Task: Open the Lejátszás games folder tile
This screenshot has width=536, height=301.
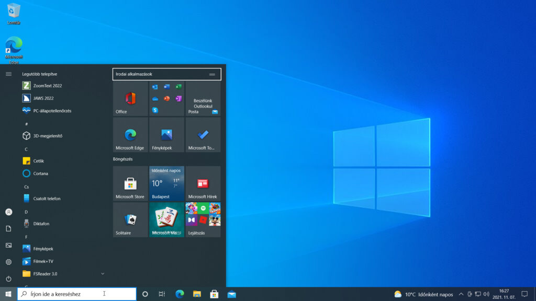Action: click(x=203, y=220)
